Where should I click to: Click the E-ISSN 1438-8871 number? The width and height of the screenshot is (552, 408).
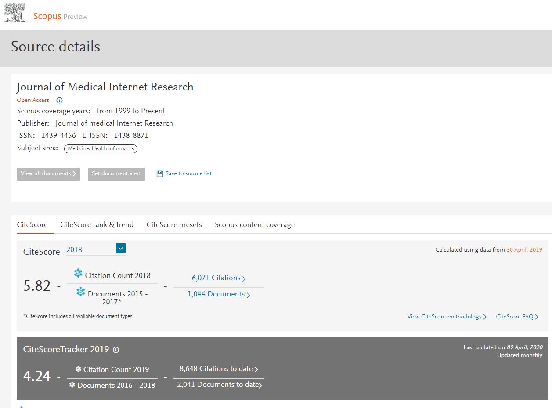131,135
